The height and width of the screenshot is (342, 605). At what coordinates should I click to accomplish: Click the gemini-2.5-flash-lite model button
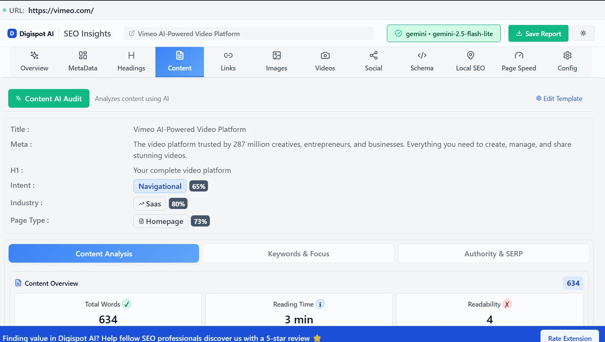pyautogui.click(x=444, y=34)
